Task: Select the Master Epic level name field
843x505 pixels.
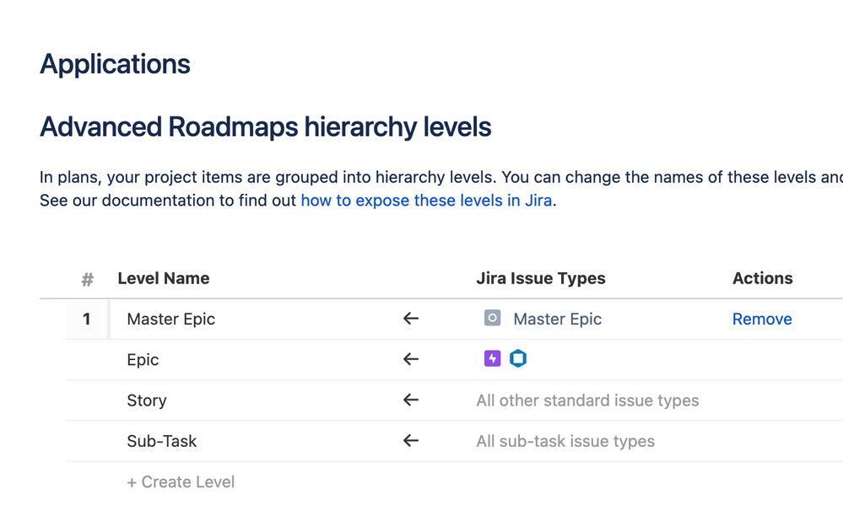Action: 171,320
